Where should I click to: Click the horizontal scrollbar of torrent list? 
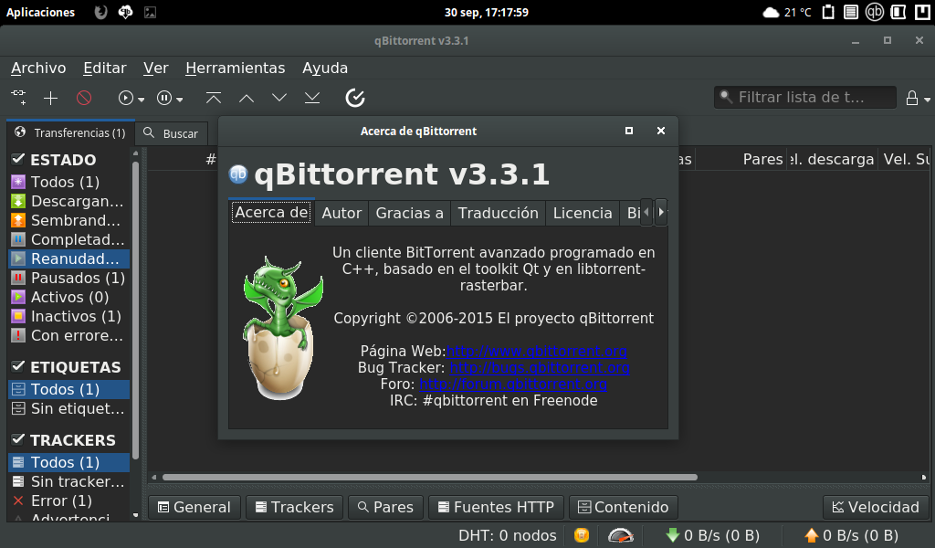coord(429,477)
